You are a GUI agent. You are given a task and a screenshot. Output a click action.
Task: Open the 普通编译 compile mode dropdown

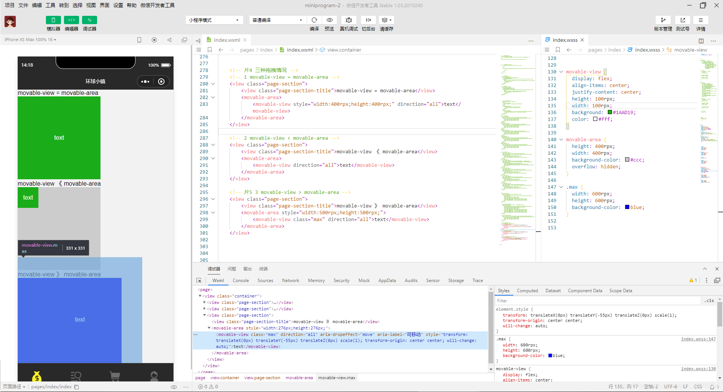click(x=277, y=20)
